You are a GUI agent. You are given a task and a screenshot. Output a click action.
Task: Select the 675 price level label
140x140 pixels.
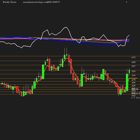[x=133, y=57]
